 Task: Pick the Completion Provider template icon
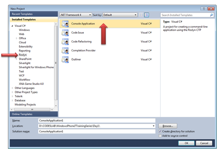click(65, 50)
